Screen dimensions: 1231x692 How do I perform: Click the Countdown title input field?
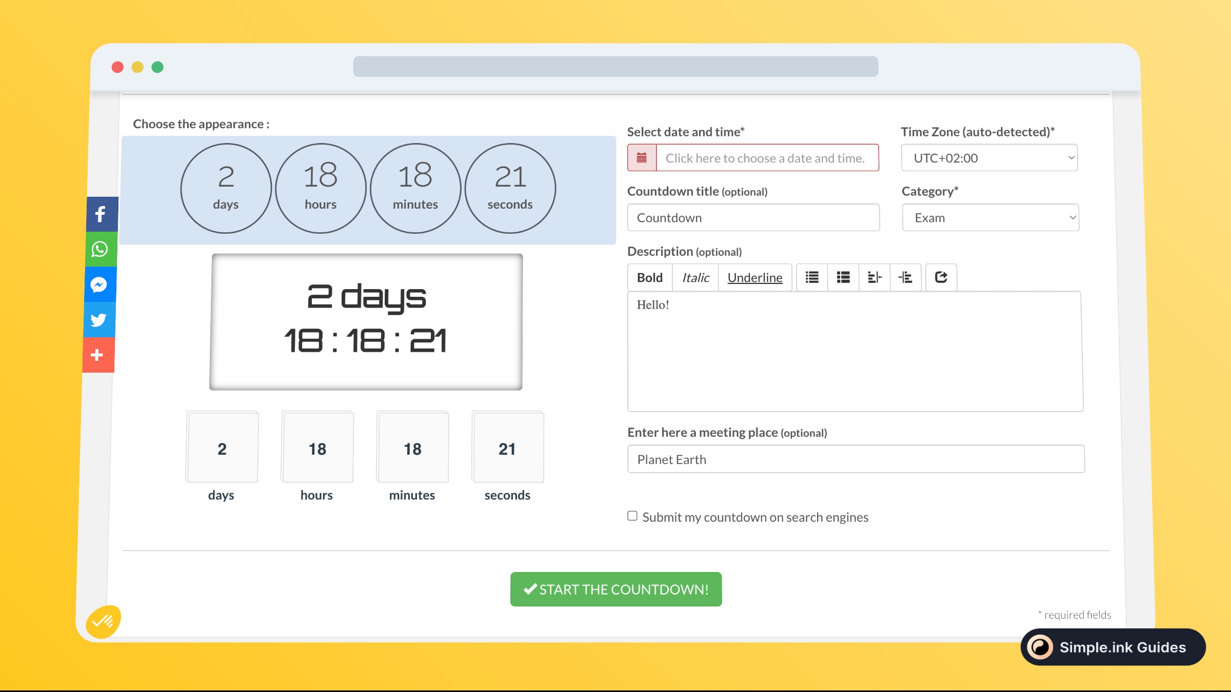[753, 217]
